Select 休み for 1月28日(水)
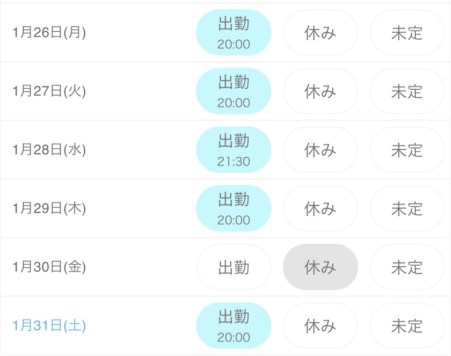This screenshot has height=356, width=451. [x=320, y=149]
